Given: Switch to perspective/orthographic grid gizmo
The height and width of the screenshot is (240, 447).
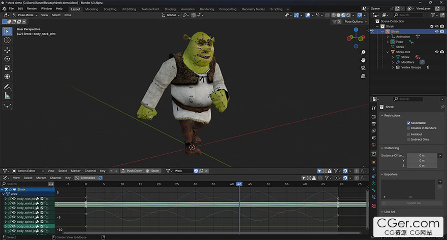Looking at the screenshot, I should pyautogui.click(x=363, y=76).
